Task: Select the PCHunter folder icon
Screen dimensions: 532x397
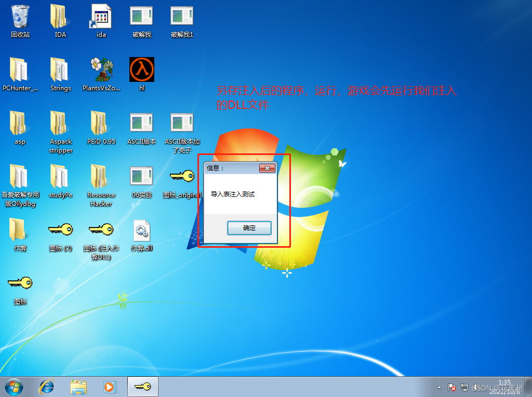Action: coord(19,70)
